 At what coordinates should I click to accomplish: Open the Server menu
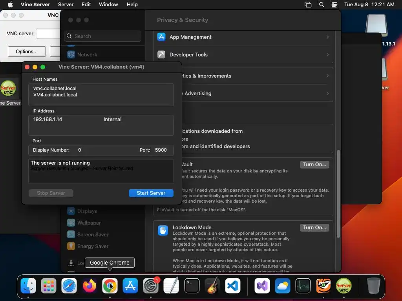[66, 4]
